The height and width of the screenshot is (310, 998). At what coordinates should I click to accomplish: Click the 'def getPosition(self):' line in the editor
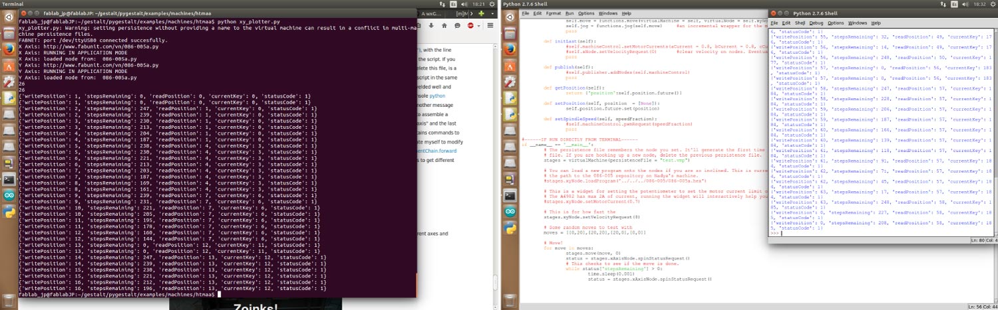tap(576, 87)
